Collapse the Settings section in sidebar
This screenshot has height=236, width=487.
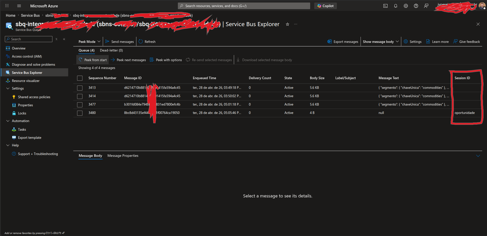[8, 88]
